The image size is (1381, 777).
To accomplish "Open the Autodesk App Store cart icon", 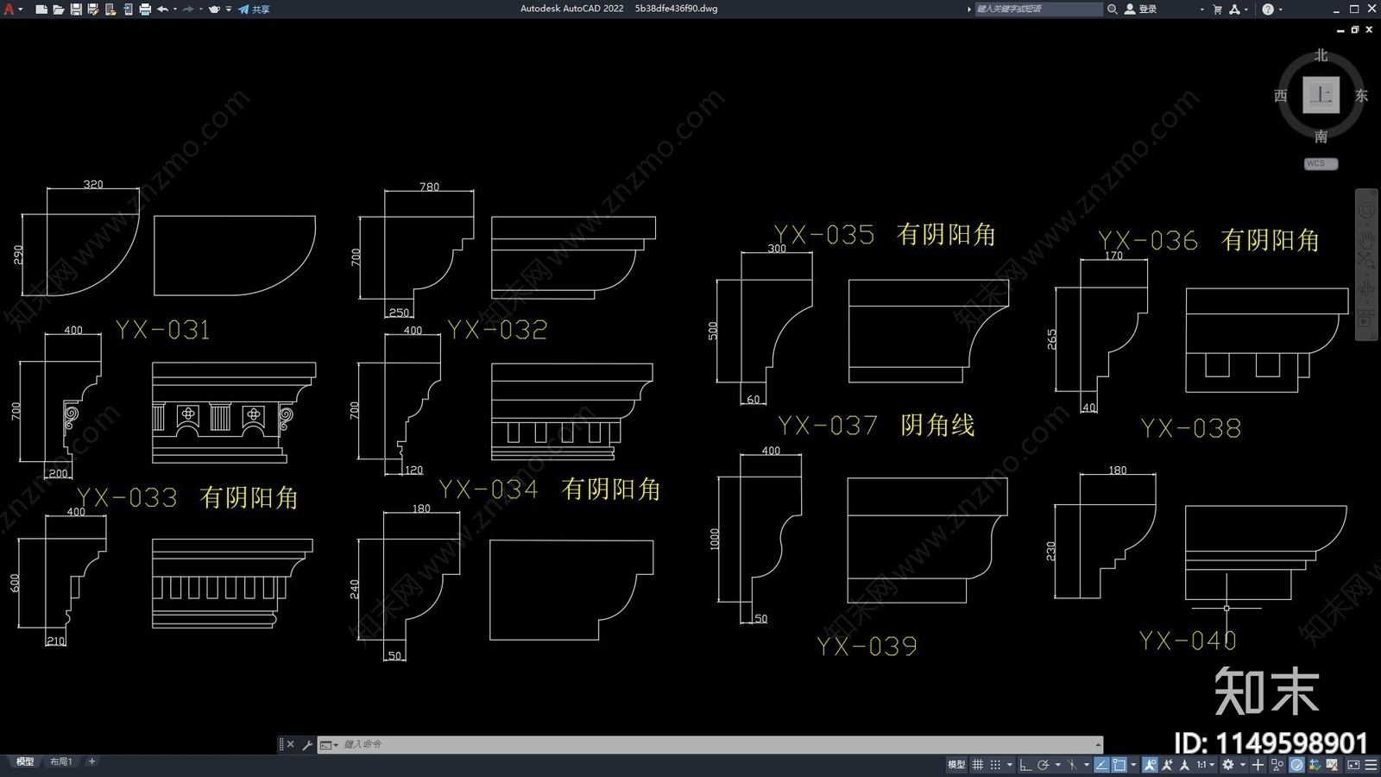I will (x=1217, y=9).
